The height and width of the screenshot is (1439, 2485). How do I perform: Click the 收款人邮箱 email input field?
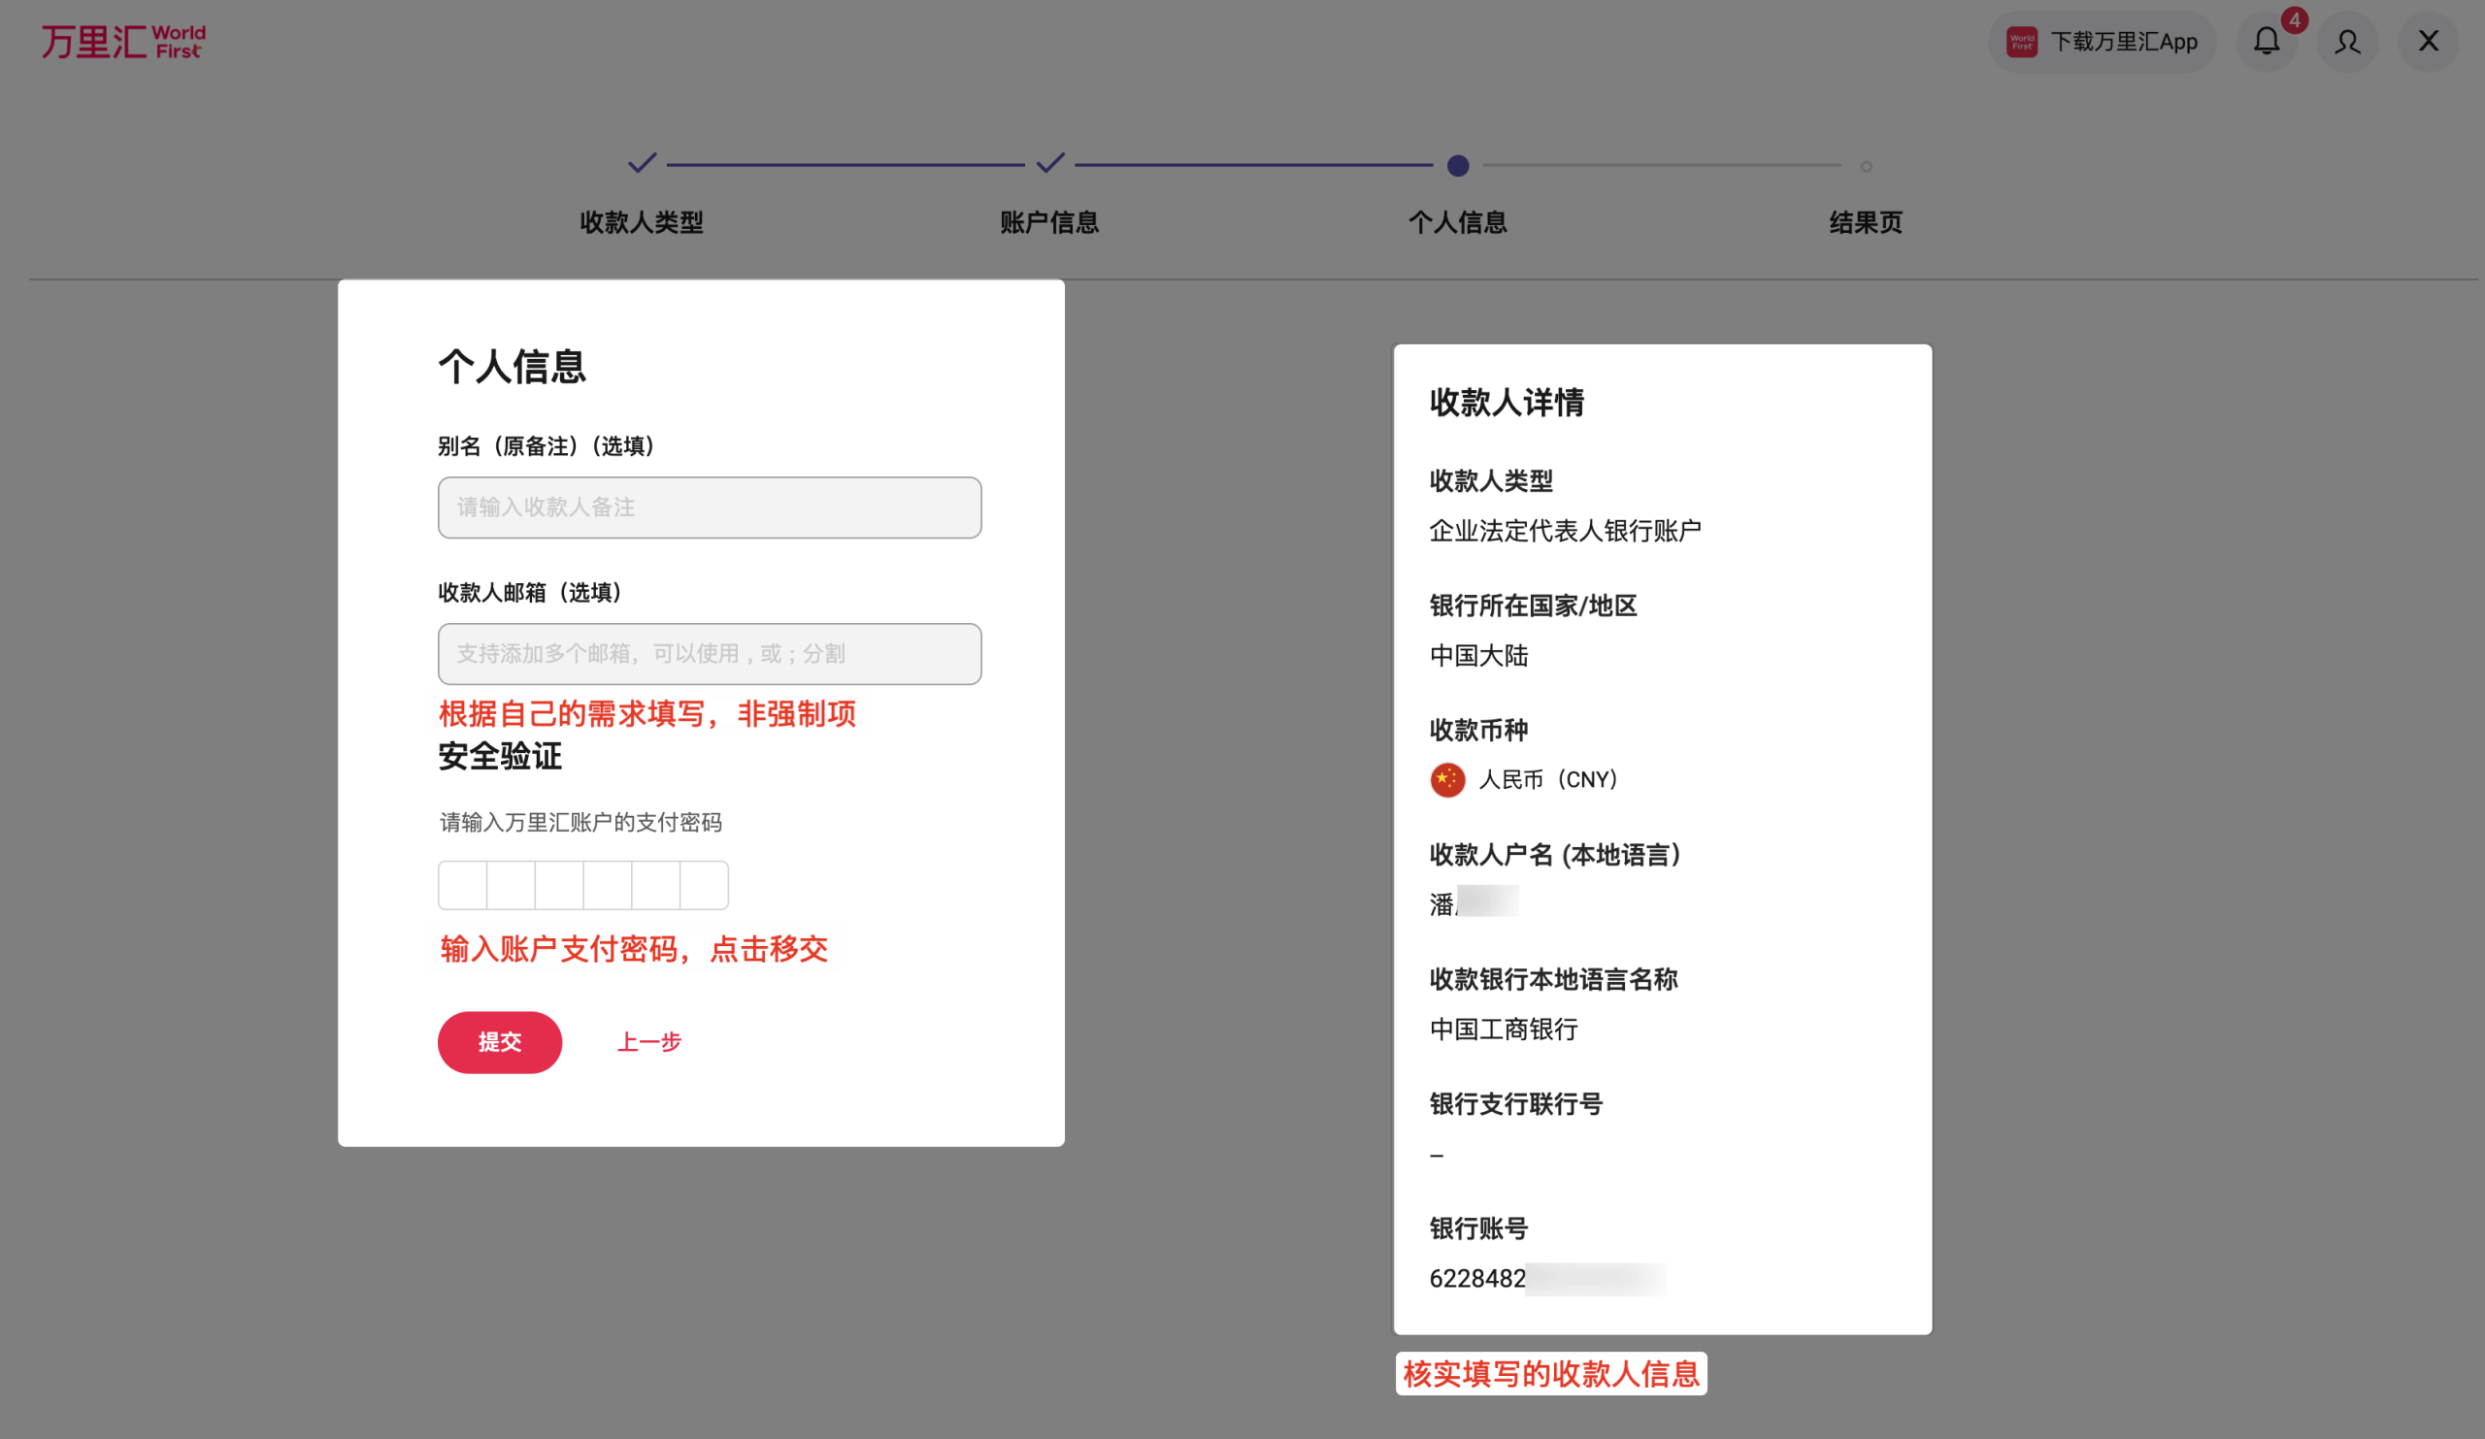709,653
